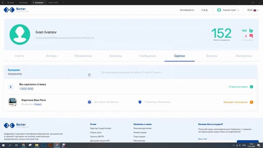The image size is (263, 148).
Task: Open footer link Документация API
Action: [100, 141]
